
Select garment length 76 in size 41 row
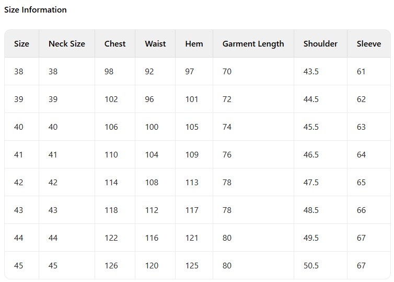pos(227,154)
